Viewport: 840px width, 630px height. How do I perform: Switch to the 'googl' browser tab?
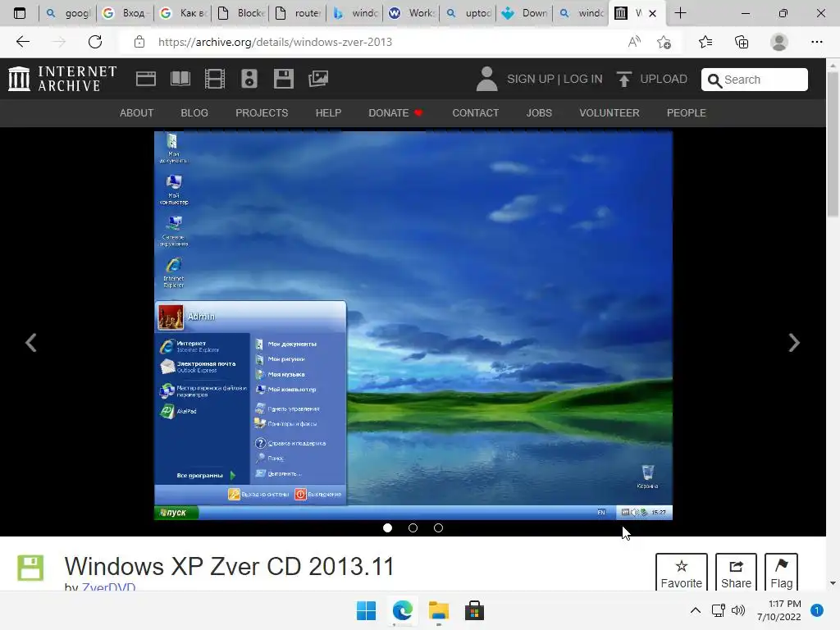pyautogui.click(x=67, y=13)
